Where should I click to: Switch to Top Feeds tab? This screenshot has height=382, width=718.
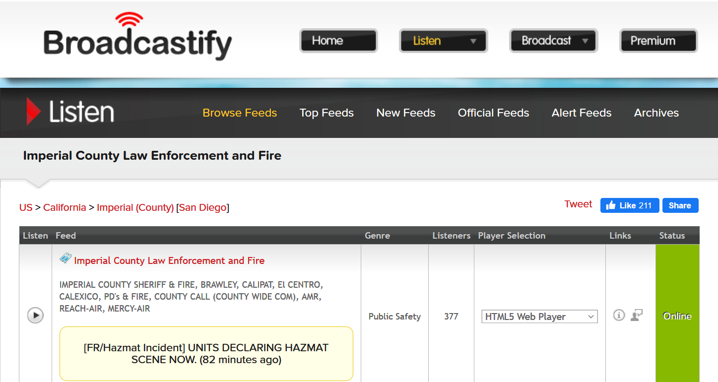326,113
